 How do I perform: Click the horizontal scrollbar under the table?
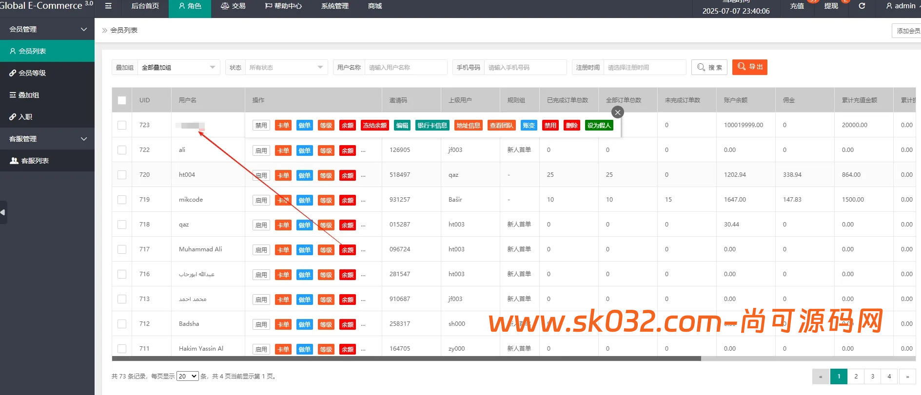[406, 358]
